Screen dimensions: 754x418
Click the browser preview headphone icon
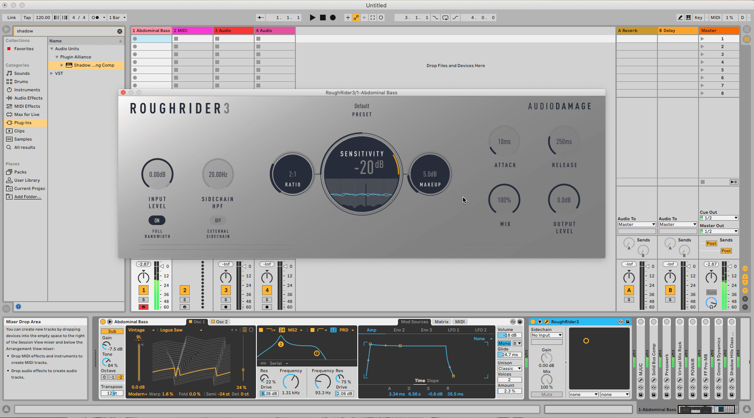pos(18,307)
